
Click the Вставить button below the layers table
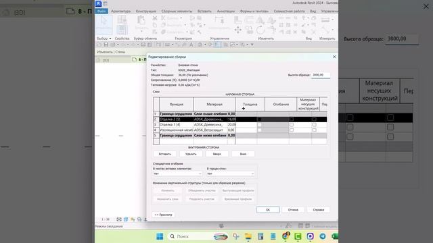[x=165, y=154]
